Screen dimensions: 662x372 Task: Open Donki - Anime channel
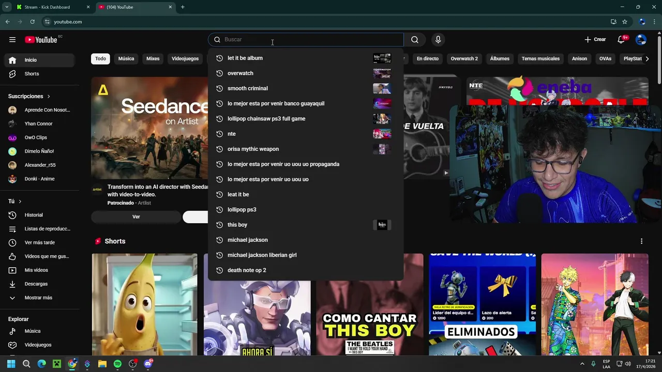pyautogui.click(x=40, y=179)
